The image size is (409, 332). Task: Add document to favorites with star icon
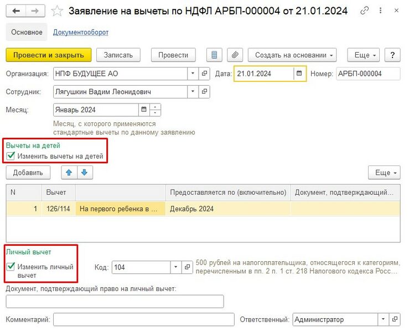click(56, 11)
